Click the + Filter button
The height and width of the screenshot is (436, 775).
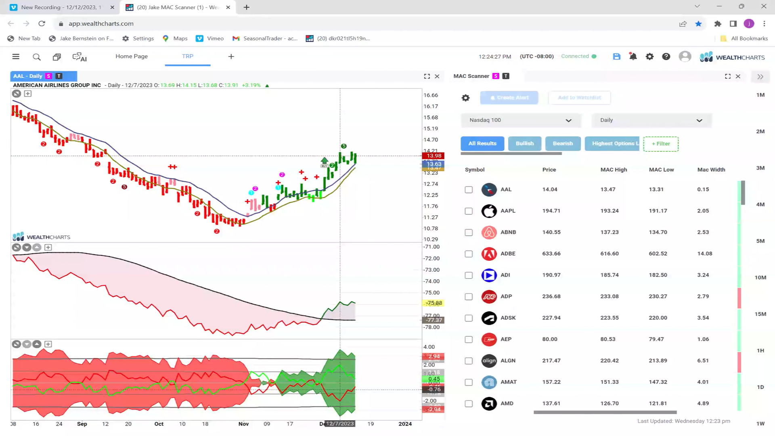pos(661,144)
